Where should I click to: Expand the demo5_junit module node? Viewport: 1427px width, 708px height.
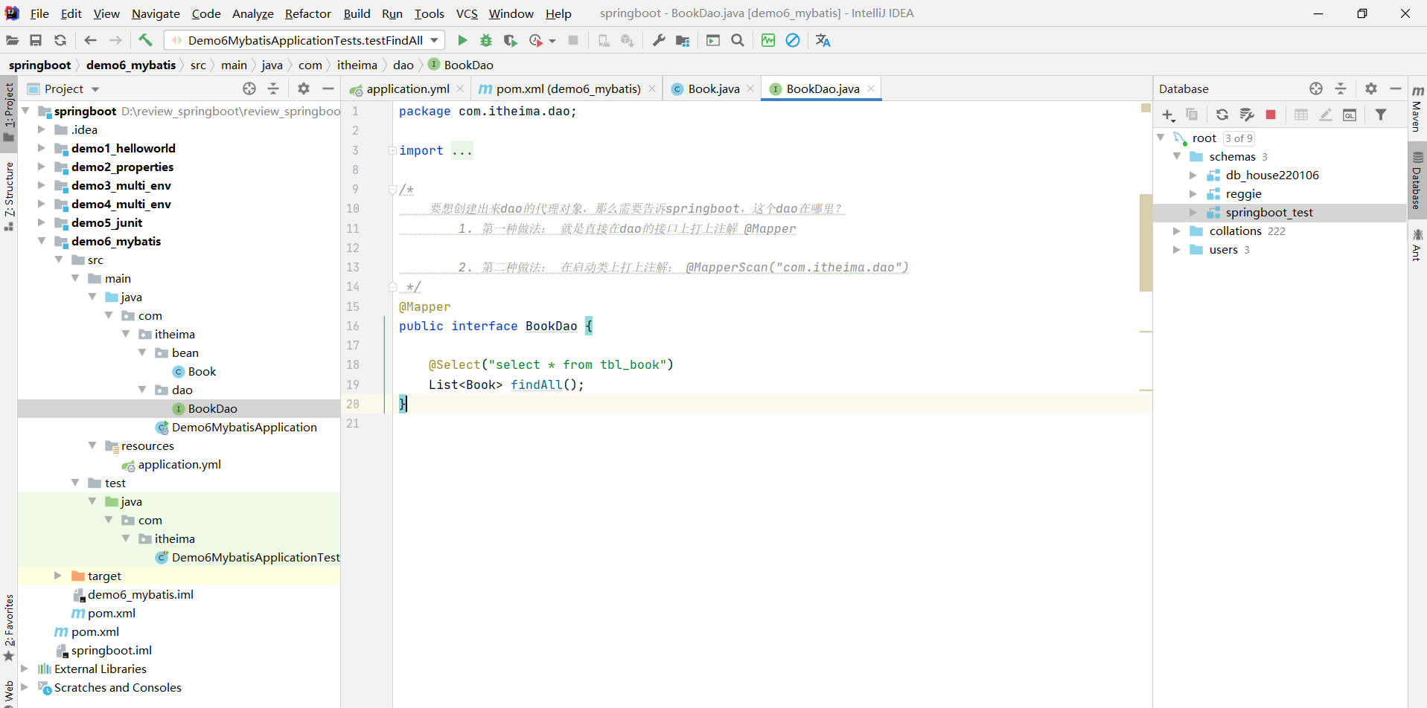point(42,222)
